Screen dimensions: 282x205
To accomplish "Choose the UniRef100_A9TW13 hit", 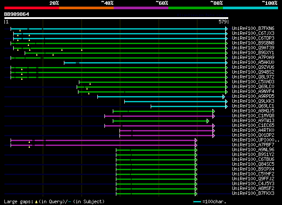I will (253, 121).
